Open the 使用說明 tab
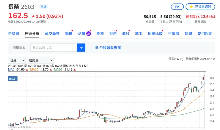The height and width of the screenshot is (130, 220). (x=205, y=34)
